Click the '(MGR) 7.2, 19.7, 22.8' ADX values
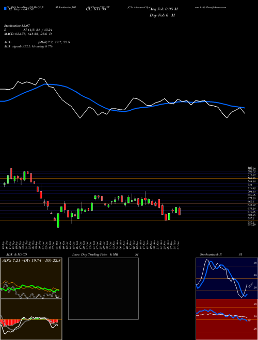 click(54, 42)
